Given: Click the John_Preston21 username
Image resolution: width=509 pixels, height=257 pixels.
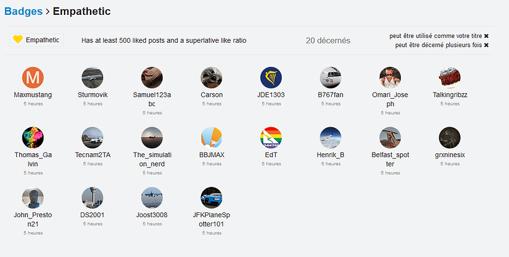Looking at the screenshot, I should [x=33, y=219].
